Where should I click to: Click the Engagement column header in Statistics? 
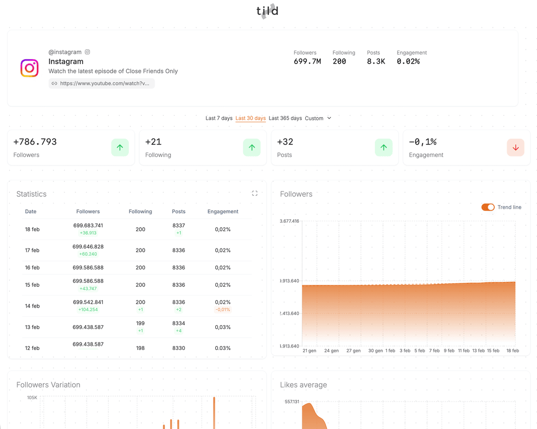pyautogui.click(x=223, y=212)
